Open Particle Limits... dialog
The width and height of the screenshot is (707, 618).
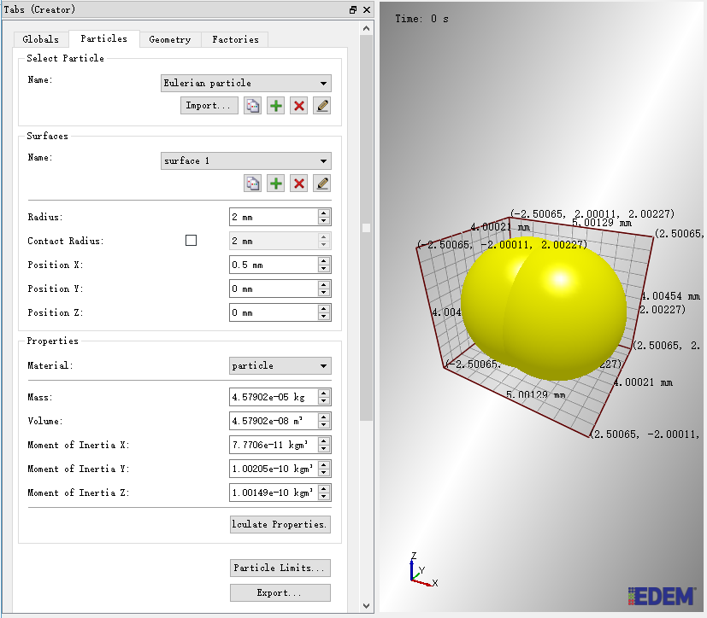coord(280,568)
